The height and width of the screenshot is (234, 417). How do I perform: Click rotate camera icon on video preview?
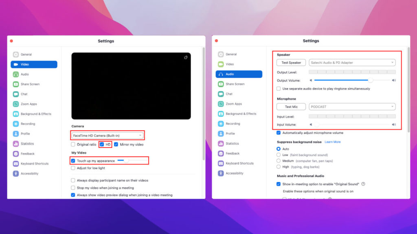[186, 57]
